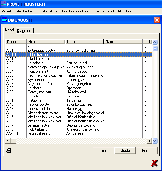Image resolution: width=162 pixels, height=171 pixels.
Task: Select row ANA 01 Anaaliadenoma
Action: click(79, 134)
